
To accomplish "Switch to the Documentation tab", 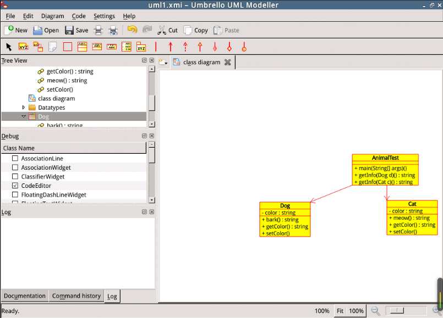I will [x=25, y=295].
